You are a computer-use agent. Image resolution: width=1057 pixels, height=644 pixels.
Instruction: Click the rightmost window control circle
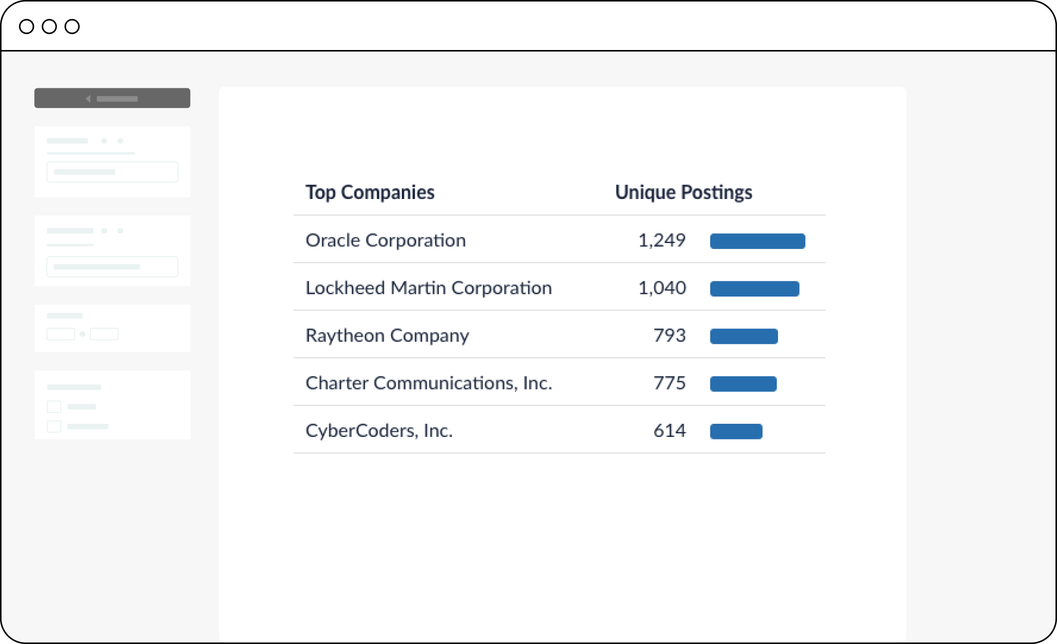point(72,26)
